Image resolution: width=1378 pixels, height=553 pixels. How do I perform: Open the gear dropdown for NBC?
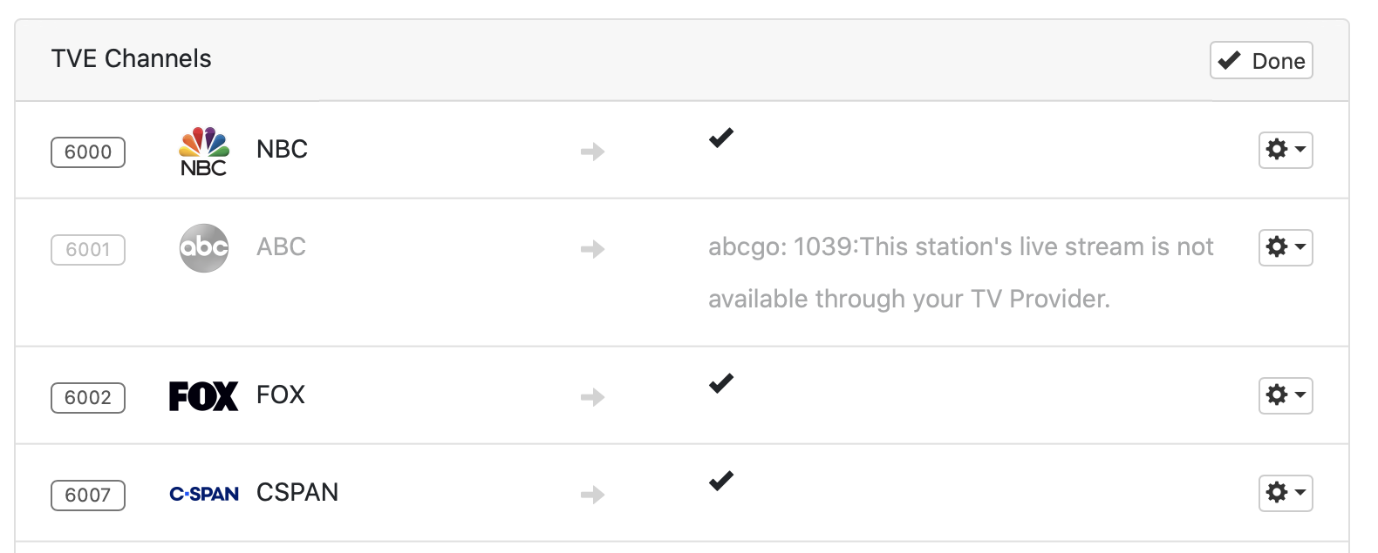coord(1286,150)
